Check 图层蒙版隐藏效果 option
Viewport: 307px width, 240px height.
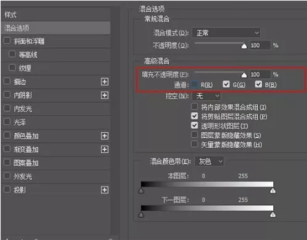click(x=194, y=134)
